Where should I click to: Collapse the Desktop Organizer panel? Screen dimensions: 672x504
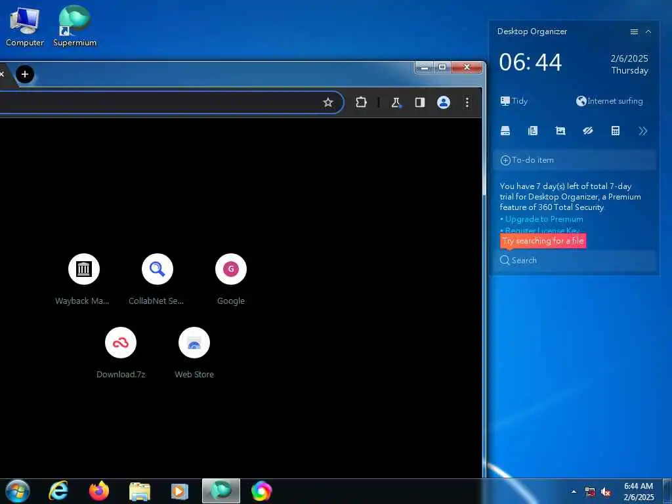pyautogui.click(x=648, y=31)
